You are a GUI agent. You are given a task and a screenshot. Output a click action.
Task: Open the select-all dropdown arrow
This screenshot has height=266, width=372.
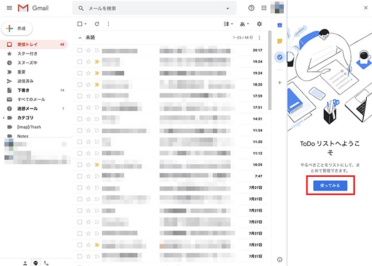pos(85,24)
